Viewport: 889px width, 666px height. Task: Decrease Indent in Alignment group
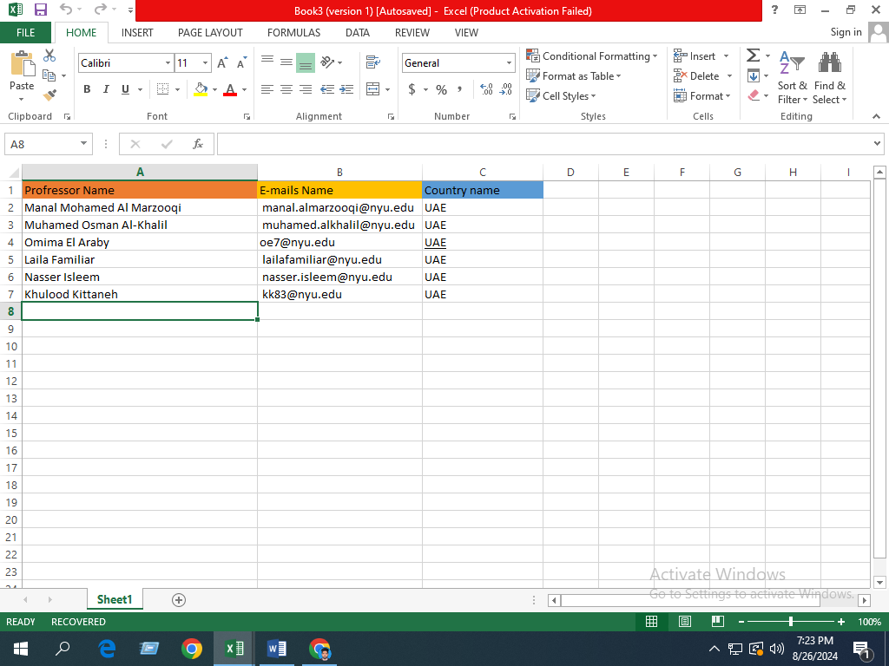[327, 89]
